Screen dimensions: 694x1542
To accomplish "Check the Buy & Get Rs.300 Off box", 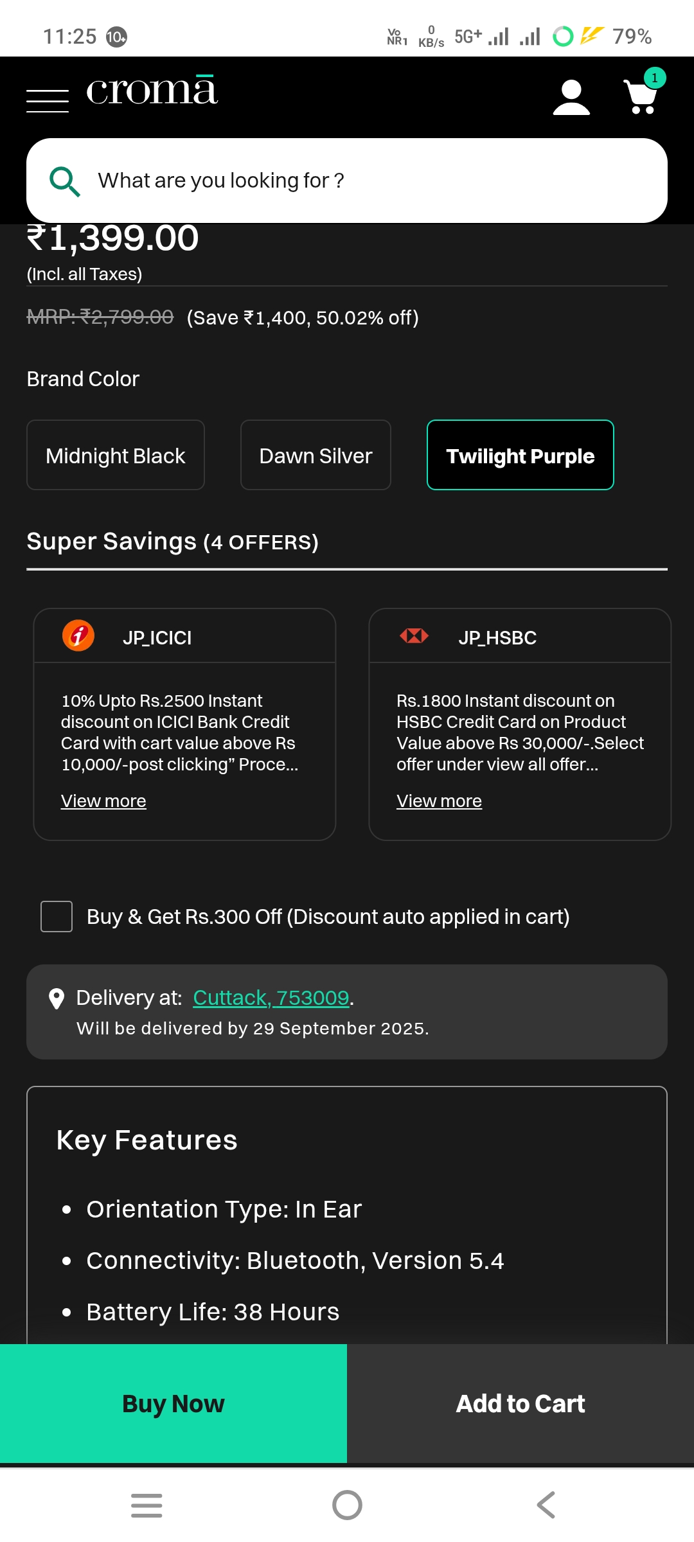I will [57, 916].
